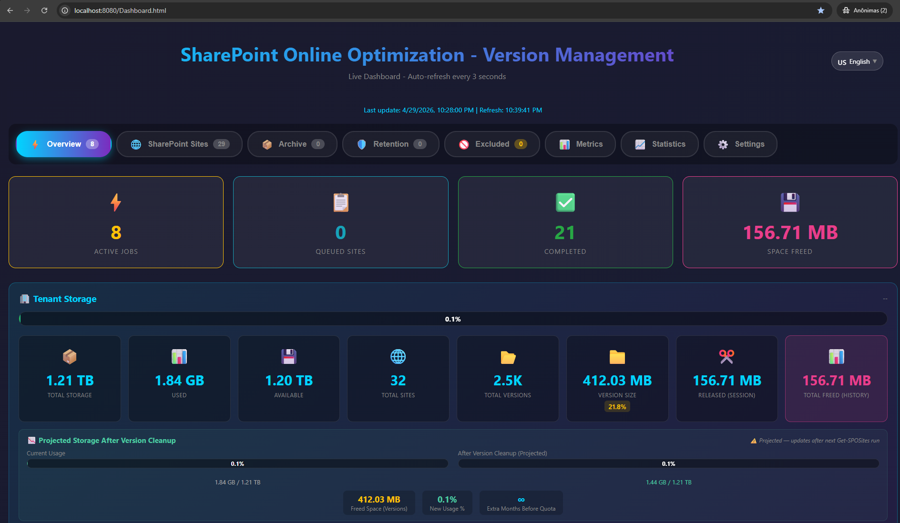Click the 29 count badge on SharePoint Sites
Viewport: 900px width, 523px height.
coord(221,144)
